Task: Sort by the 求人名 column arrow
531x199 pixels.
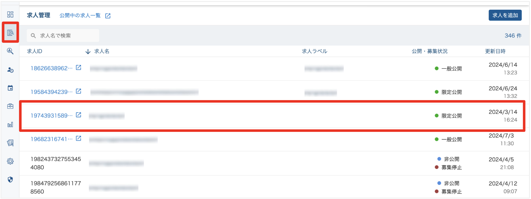Action: click(88, 52)
